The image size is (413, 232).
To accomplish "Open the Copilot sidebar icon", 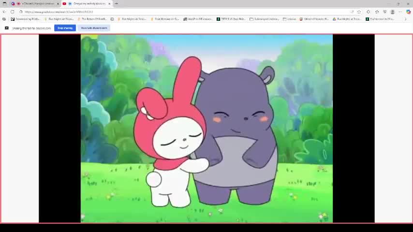I will (x=409, y=12).
